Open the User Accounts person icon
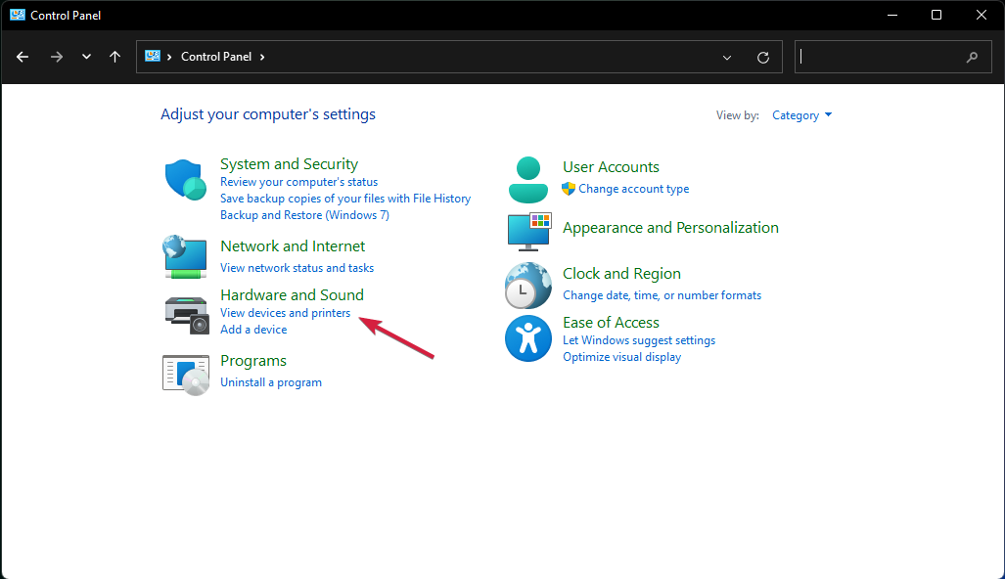Image resolution: width=1005 pixels, height=579 pixels. click(x=528, y=180)
